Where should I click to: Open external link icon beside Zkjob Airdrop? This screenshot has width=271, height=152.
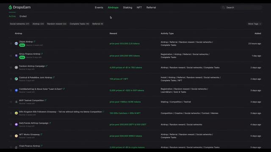click(34, 41)
